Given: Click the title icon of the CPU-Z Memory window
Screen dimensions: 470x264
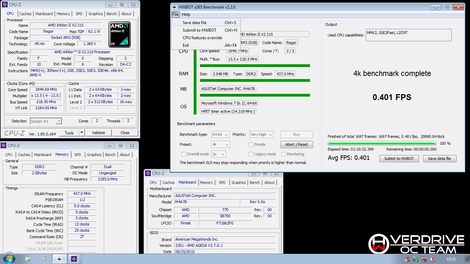Looking at the screenshot, I should [x=4, y=146].
